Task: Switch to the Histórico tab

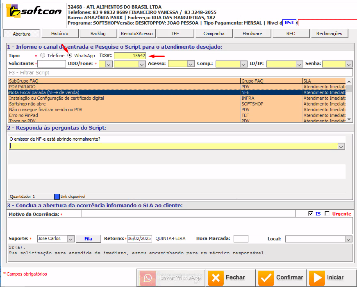Action: 60,34
